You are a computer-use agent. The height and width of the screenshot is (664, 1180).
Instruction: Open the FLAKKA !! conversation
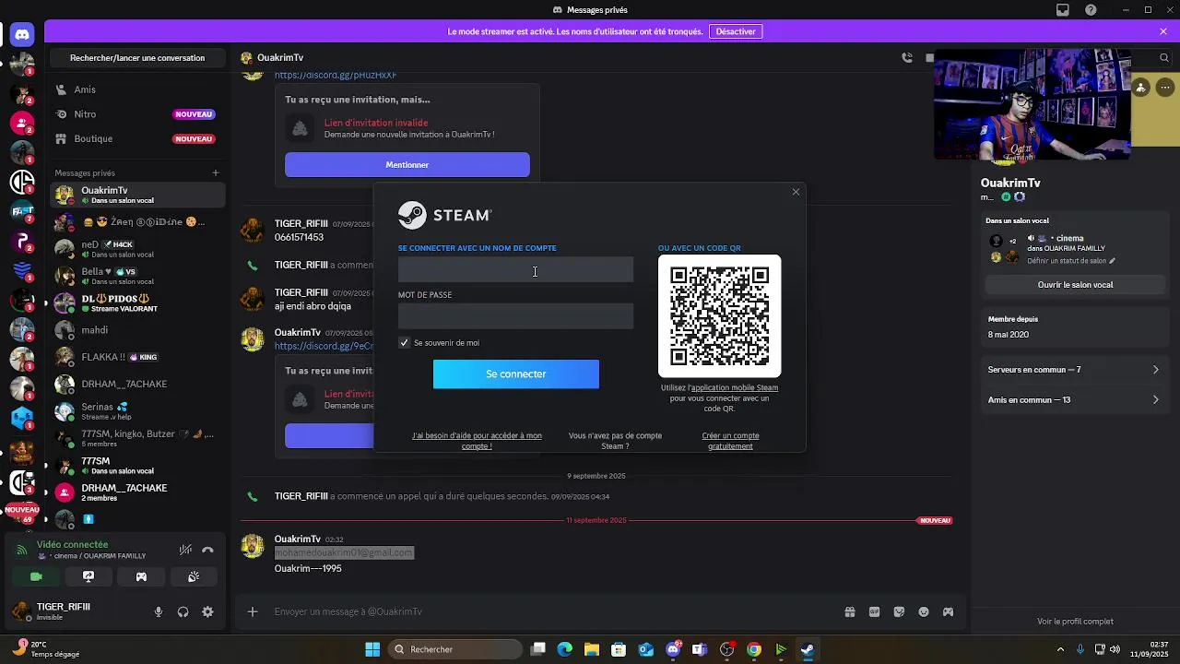click(x=136, y=357)
